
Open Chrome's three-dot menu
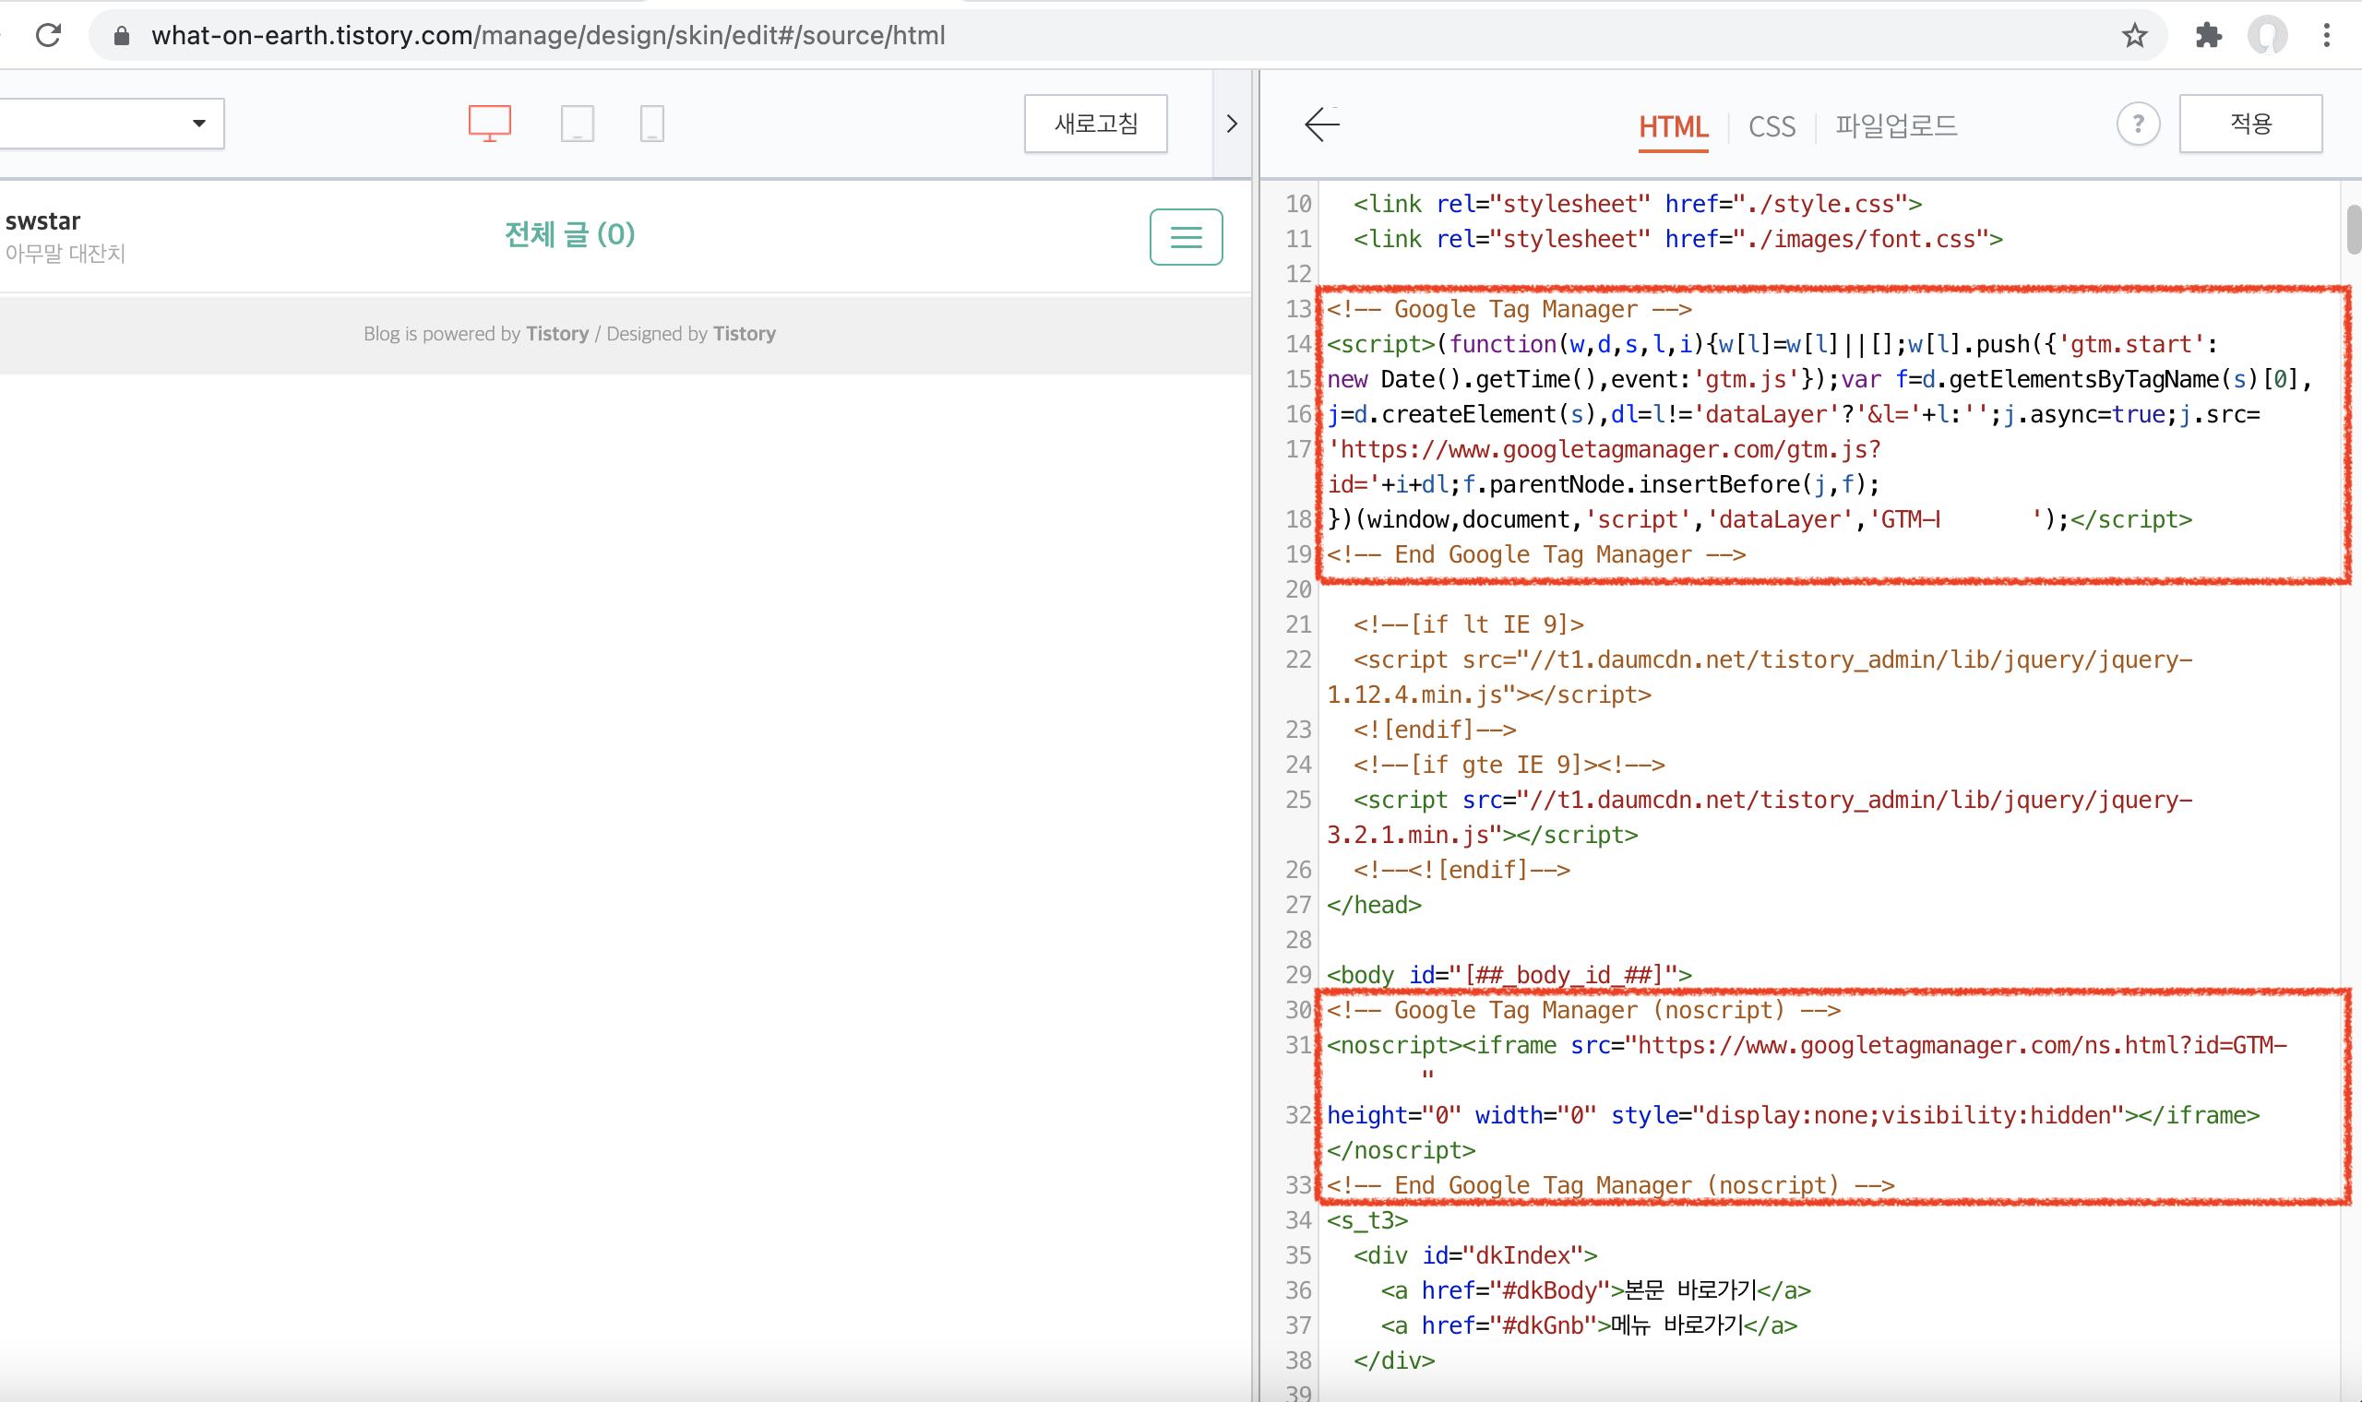tap(2326, 36)
